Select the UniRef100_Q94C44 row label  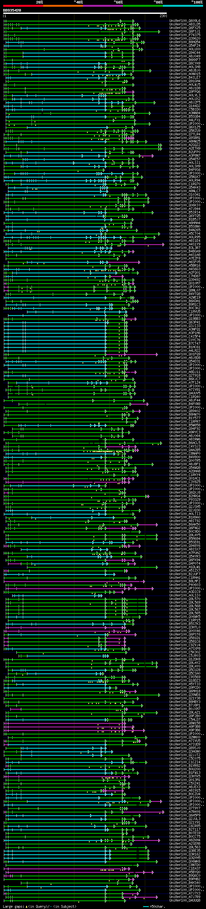click(x=184, y=53)
